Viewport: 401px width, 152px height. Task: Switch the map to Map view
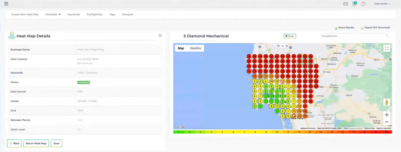click(181, 48)
